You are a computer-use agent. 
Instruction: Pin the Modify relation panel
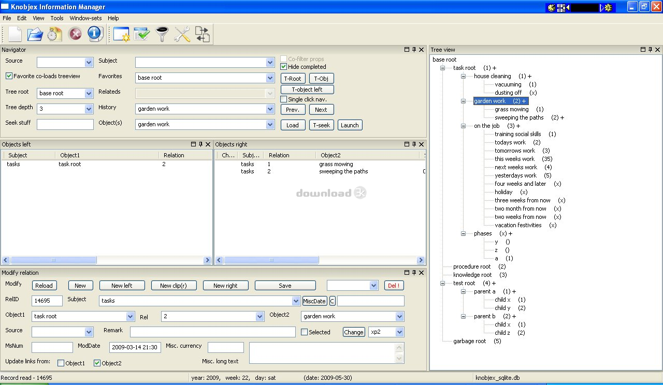414,273
